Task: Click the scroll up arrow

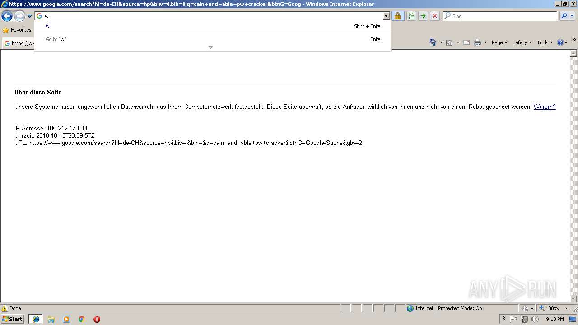Action: coord(574,53)
